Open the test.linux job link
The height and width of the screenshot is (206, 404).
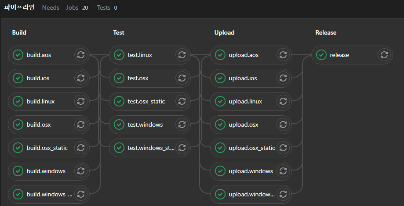click(x=140, y=55)
